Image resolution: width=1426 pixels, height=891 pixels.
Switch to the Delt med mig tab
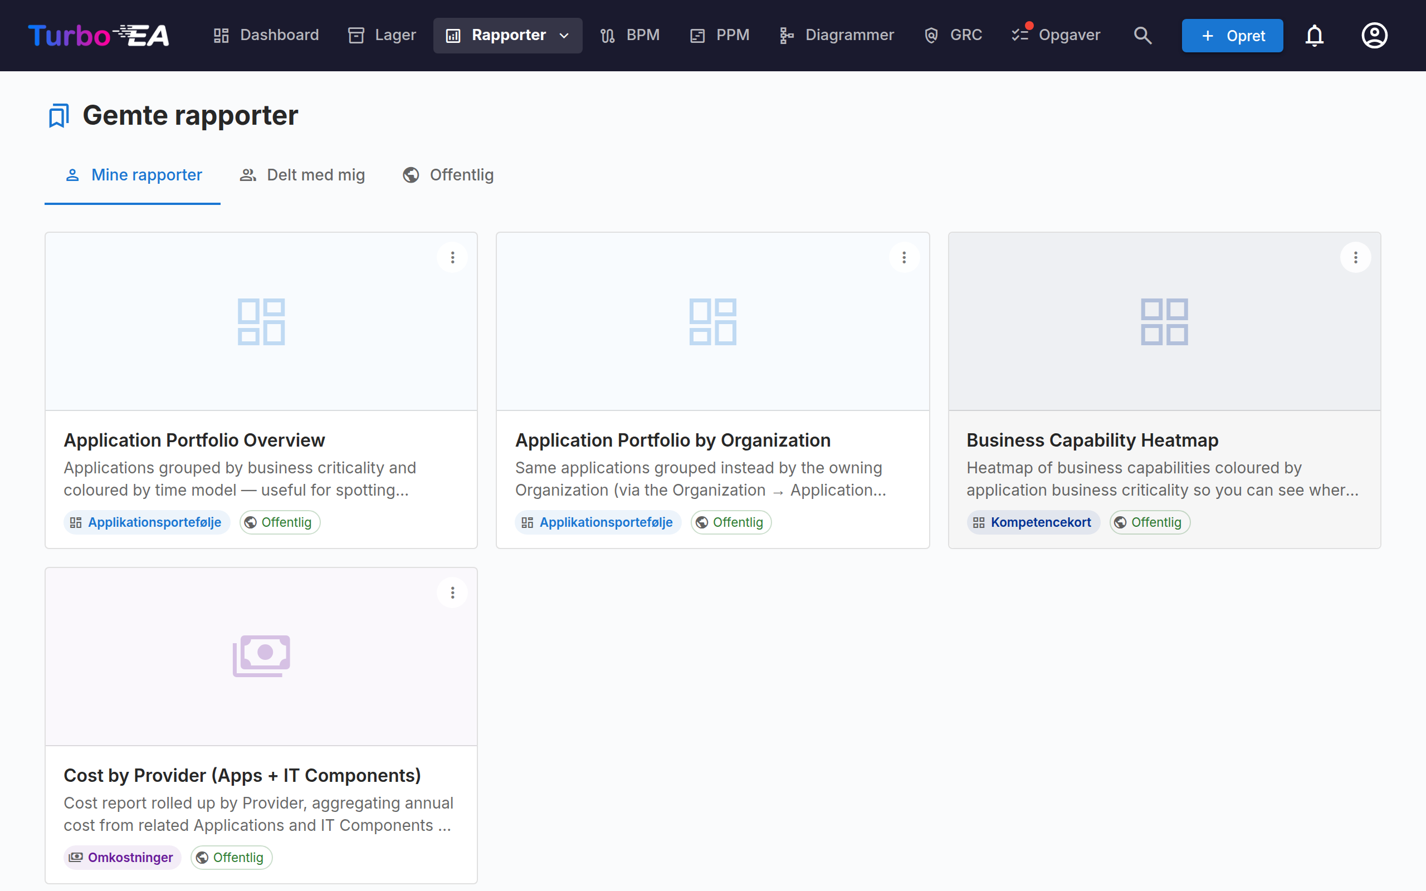click(x=302, y=175)
